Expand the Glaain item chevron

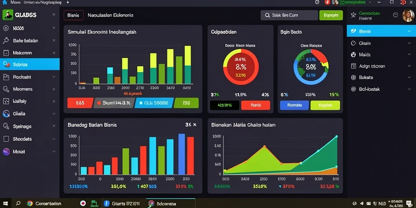pyautogui.click(x=409, y=43)
